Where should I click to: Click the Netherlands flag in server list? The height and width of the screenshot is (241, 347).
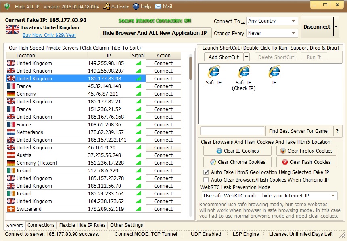click(x=11, y=132)
